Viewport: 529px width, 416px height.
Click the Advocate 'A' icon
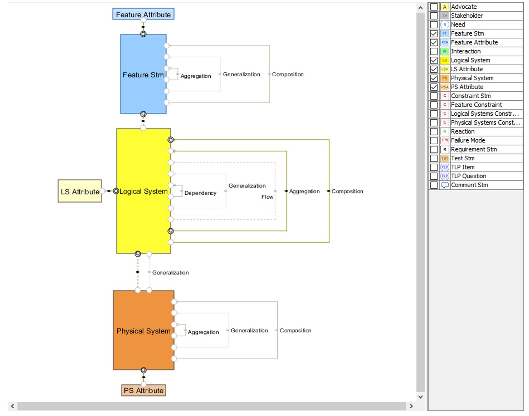pyautogui.click(x=444, y=7)
